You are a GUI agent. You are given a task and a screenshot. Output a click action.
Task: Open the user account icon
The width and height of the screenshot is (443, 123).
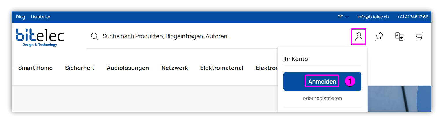coord(359,36)
